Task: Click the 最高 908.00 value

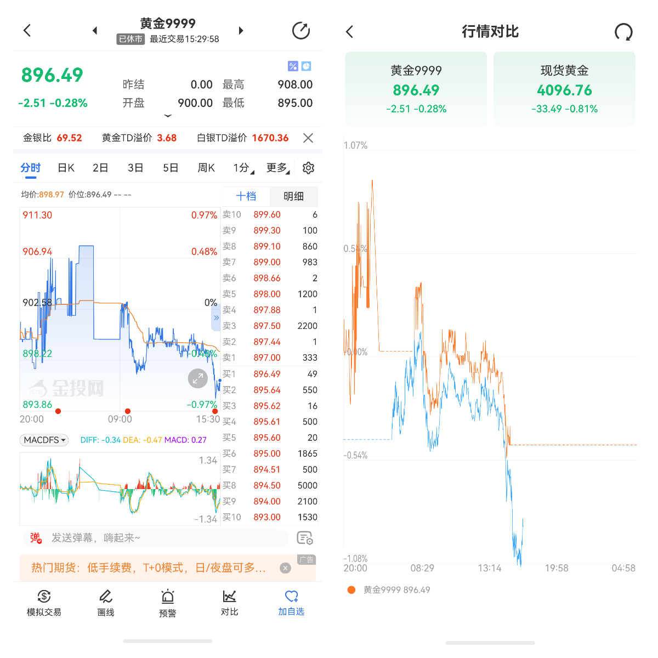Action: pos(295,85)
